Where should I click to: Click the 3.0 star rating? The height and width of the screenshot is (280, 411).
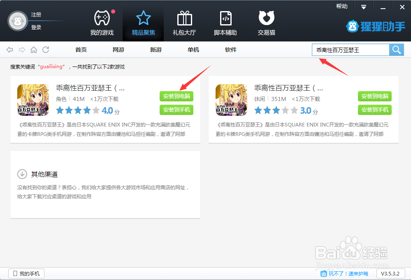click(x=286, y=110)
